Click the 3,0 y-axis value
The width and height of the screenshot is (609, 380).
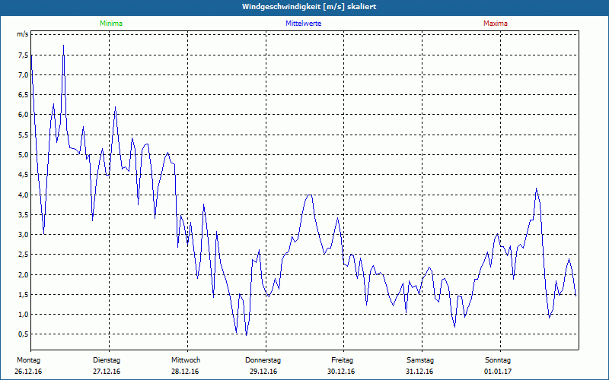pyautogui.click(x=23, y=235)
